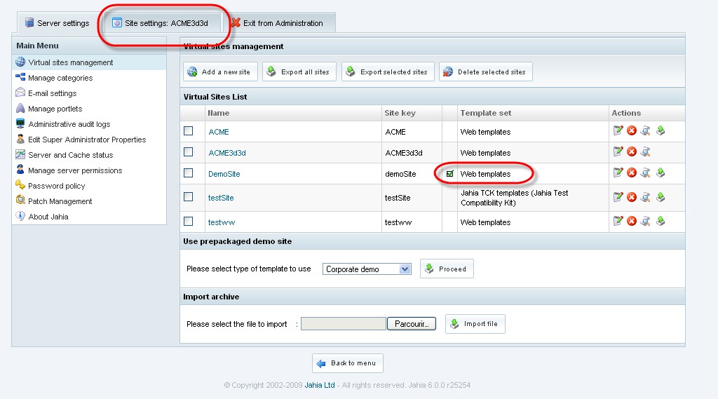Click the magnifier icon for testww row
The width and height of the screenshot is (718, 399).
[x=645, y=222]
